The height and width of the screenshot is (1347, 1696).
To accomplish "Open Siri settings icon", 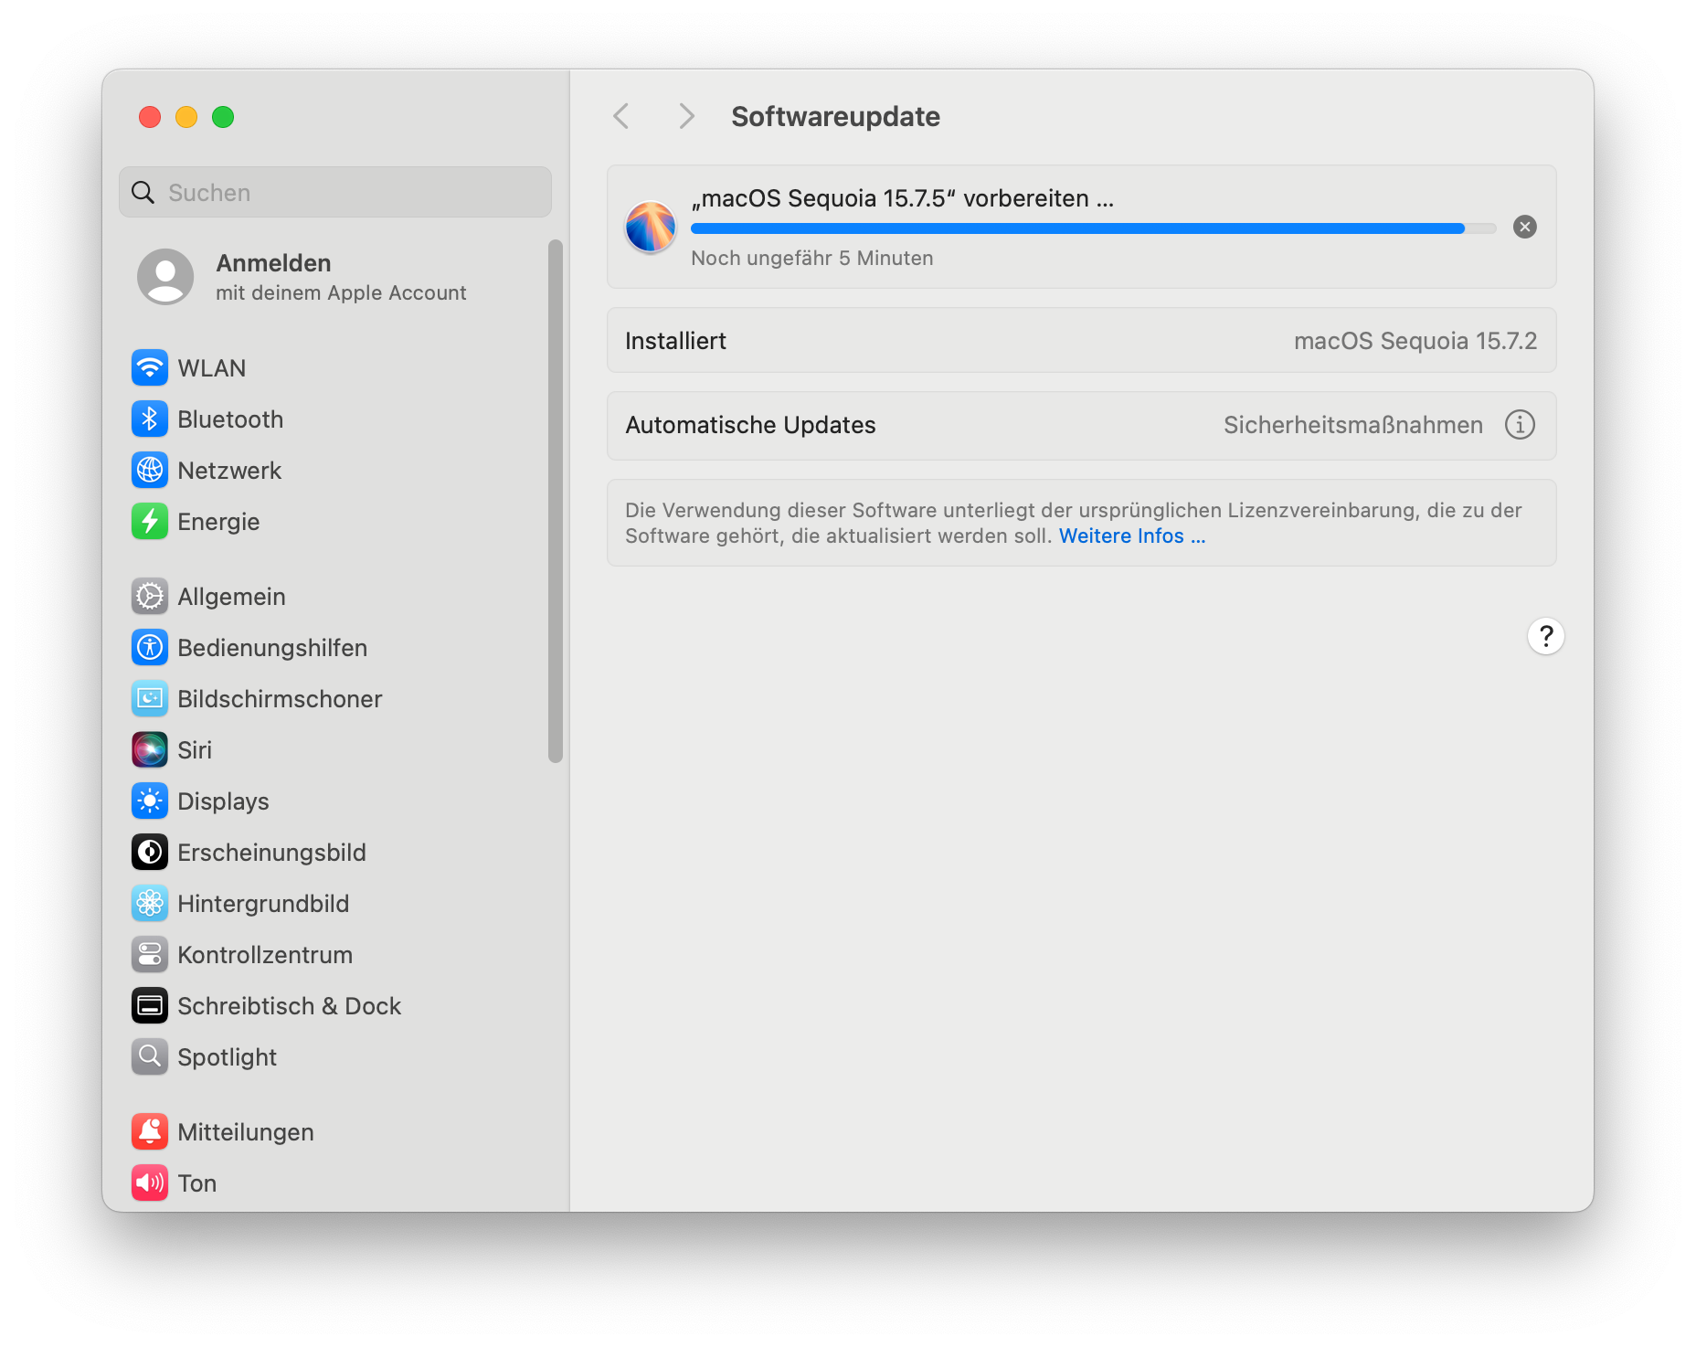I will tap(150, 750).
